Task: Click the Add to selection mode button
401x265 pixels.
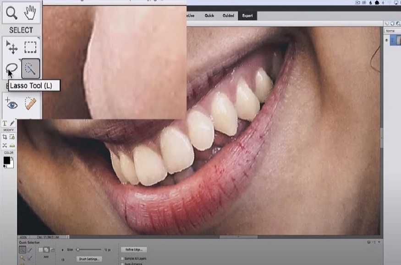Action: (x=46, y=250)
